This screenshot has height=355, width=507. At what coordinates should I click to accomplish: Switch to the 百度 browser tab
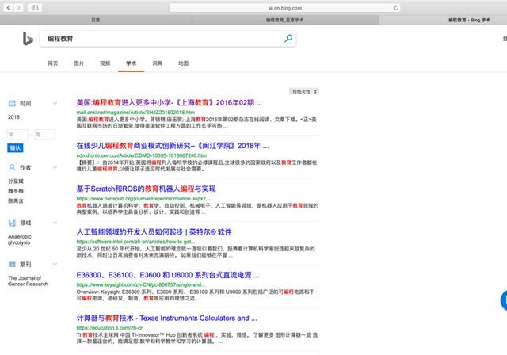(x=96, y=20)
